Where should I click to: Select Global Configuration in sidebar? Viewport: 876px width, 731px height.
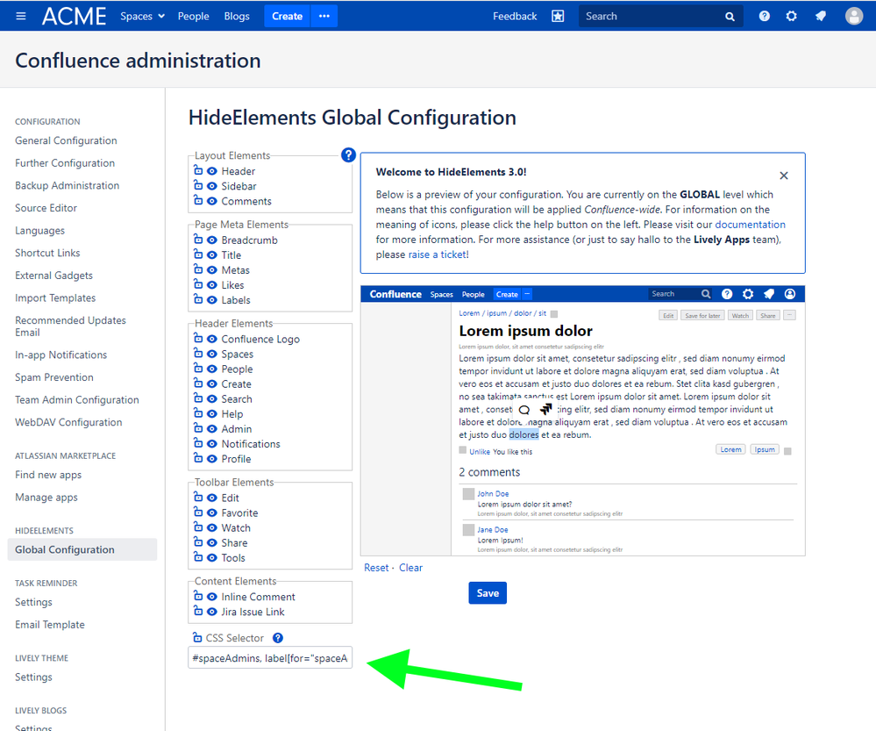(82, 549)
